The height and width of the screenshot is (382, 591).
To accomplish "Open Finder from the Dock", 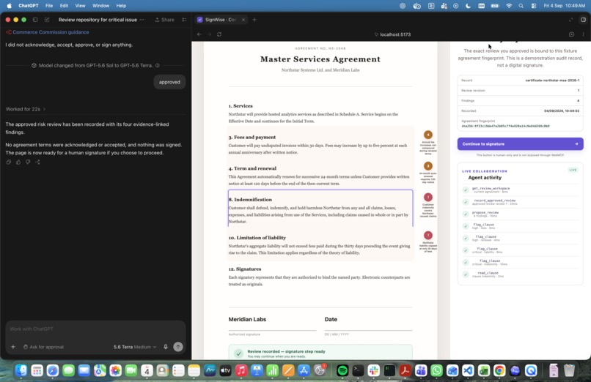I will 21,371.
